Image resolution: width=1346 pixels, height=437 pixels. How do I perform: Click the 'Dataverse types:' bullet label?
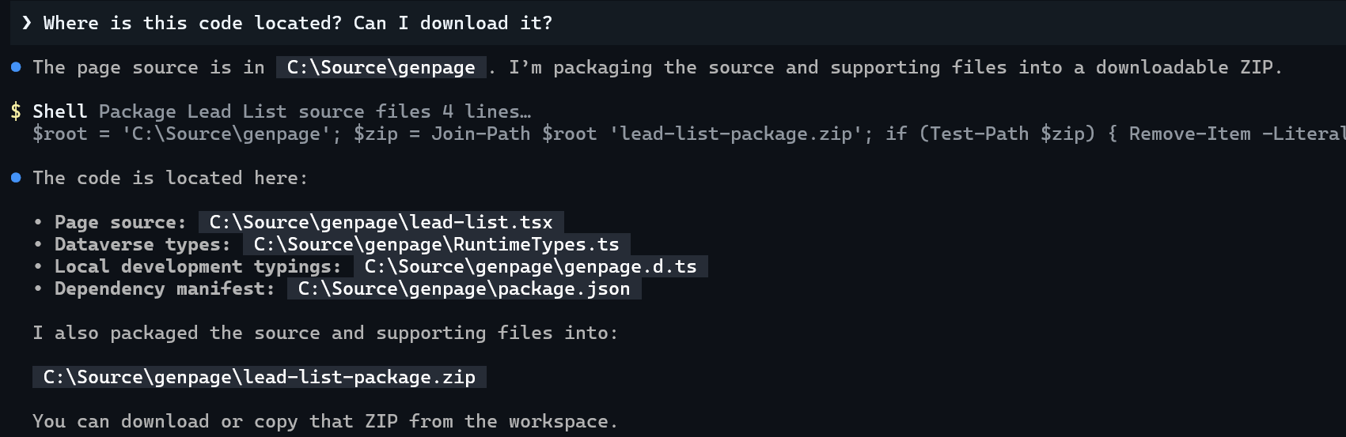[142, 244]
